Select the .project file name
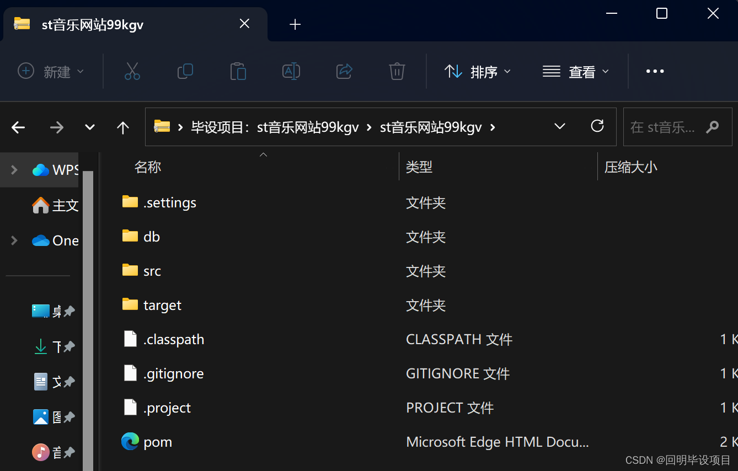This screenshot has width=738, height=471. tap(167, 408)
